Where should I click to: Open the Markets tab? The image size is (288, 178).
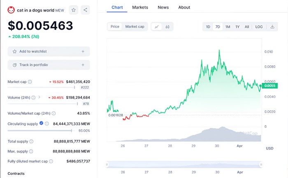(x=140, y=7)
